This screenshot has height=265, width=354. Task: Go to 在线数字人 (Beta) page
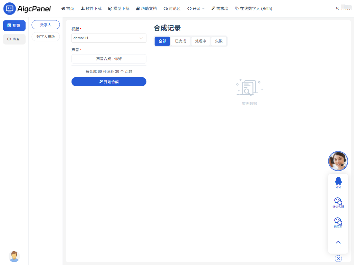253,9
